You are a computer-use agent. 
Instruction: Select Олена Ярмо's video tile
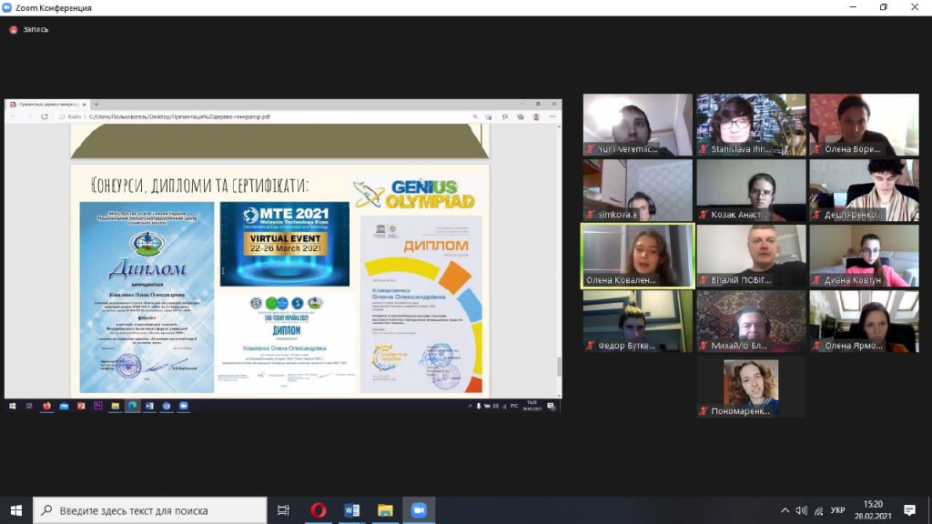865,321
